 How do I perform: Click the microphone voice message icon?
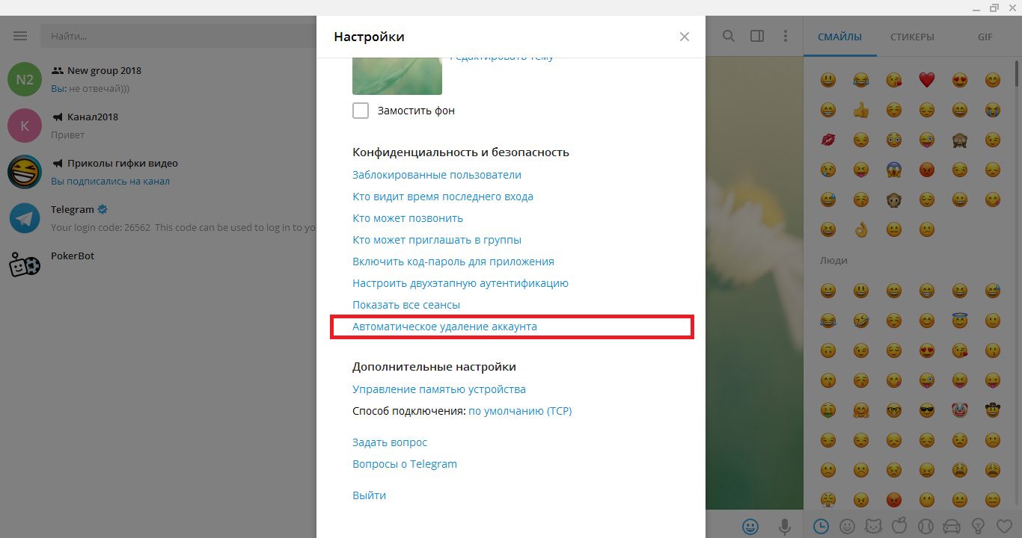(x=784, y=526)
